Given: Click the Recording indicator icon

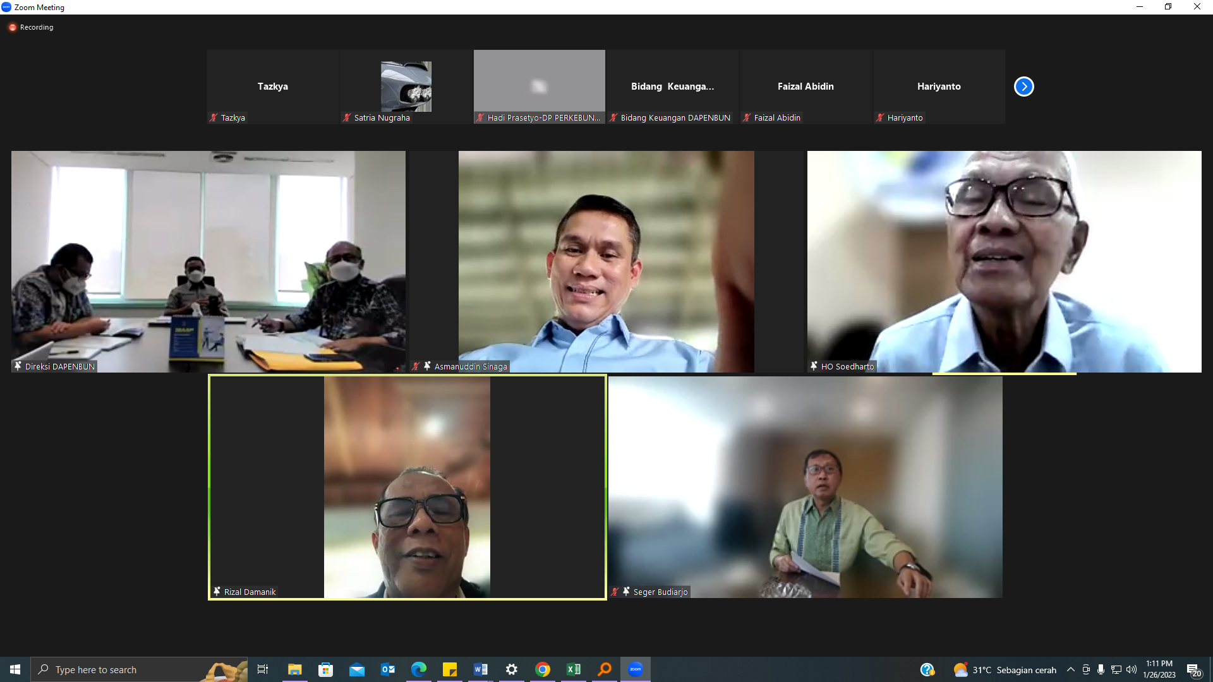Looking at the screenshot, I should 12,27.
